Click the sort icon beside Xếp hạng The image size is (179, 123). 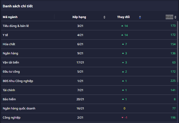[104, 17]
